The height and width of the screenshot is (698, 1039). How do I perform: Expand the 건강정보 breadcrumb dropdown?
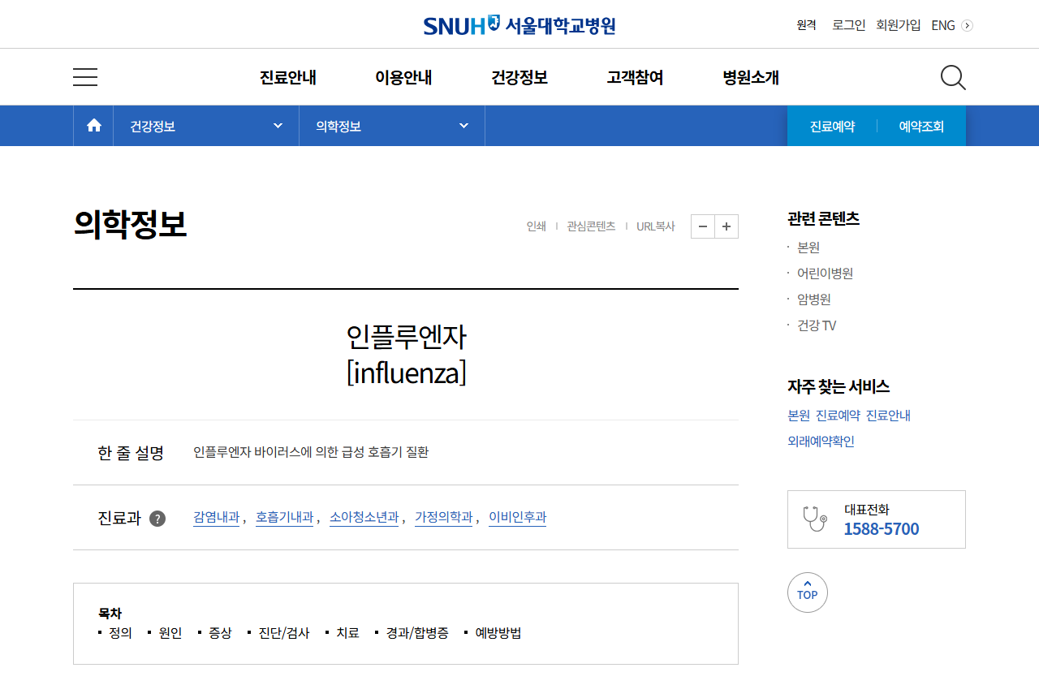click(x=206, y=126)
